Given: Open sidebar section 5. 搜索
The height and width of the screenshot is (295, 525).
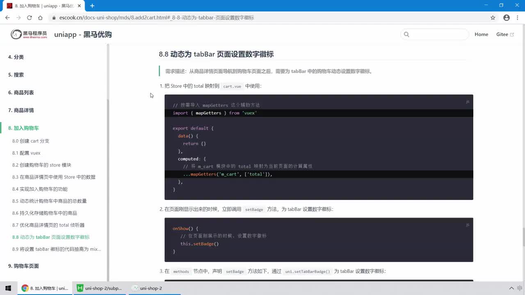Looking at the screenshot, I should 16,75.
